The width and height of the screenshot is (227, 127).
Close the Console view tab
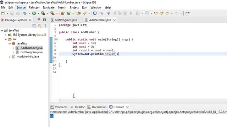127,107
